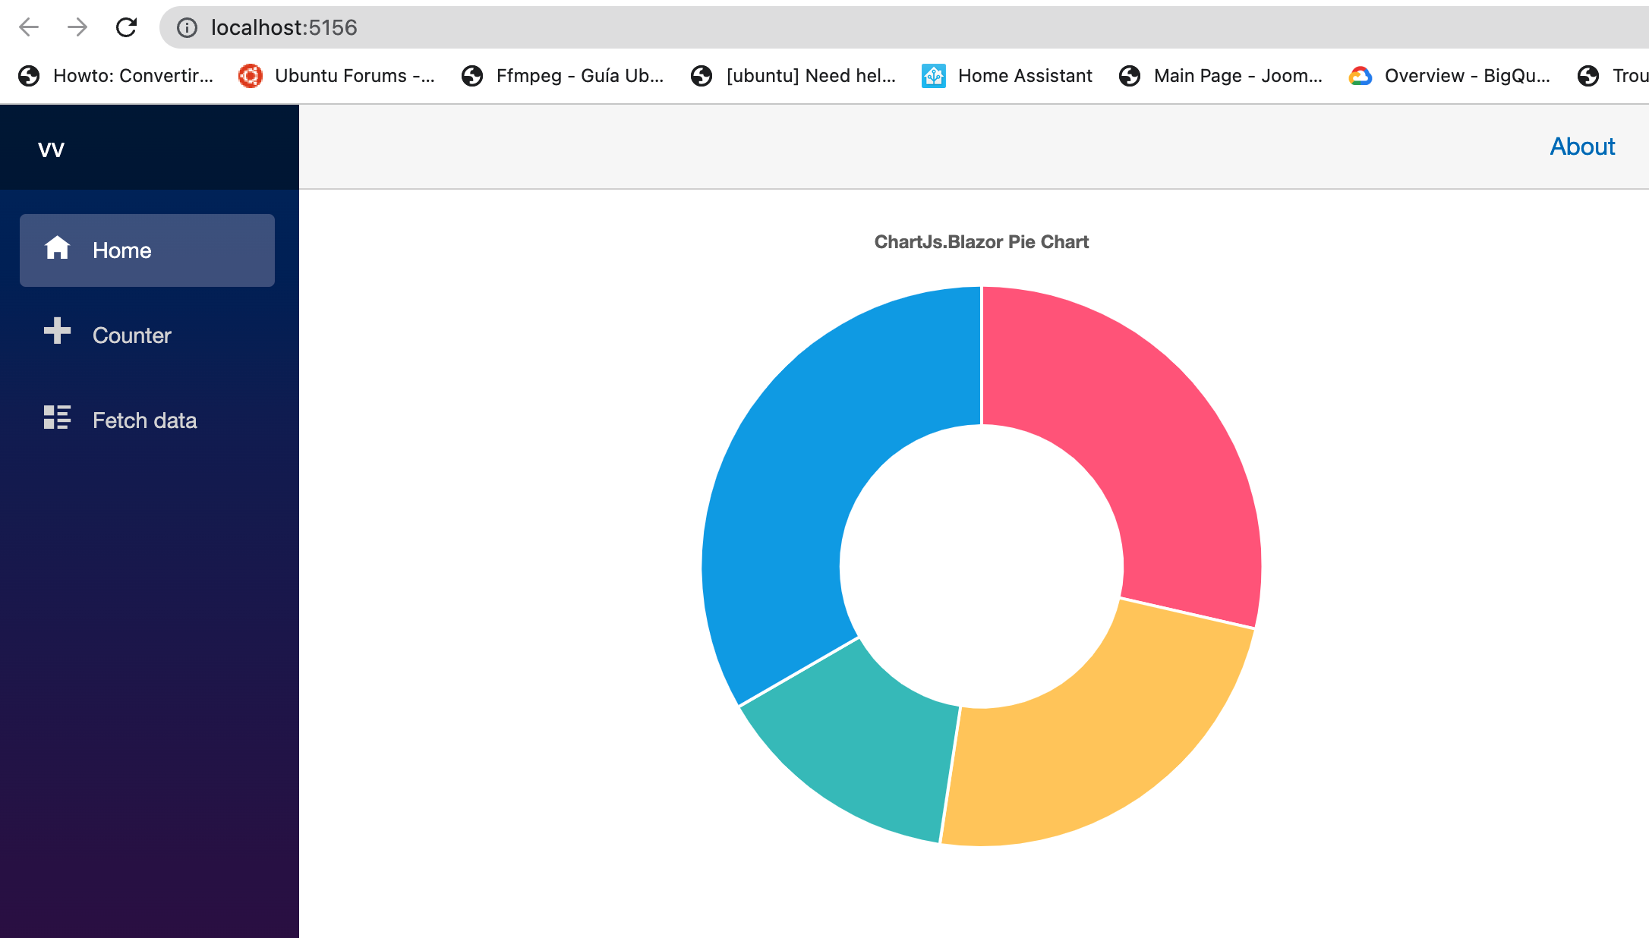1649x938 pixels.
Task: Open the Ubuntu Forums bookmark
Action: pos(336,76)
